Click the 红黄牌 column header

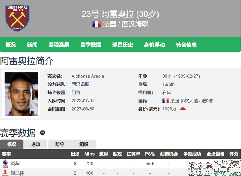click(x=133, y=154)
